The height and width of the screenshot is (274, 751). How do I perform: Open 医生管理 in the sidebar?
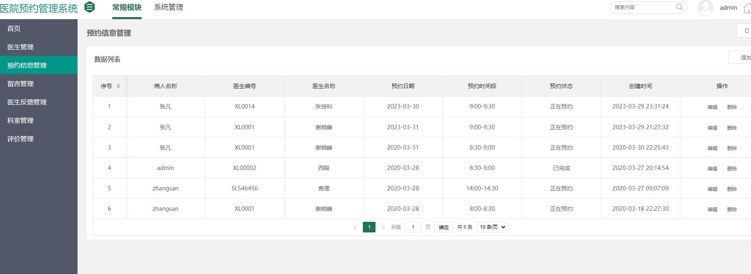click(39, 47)
